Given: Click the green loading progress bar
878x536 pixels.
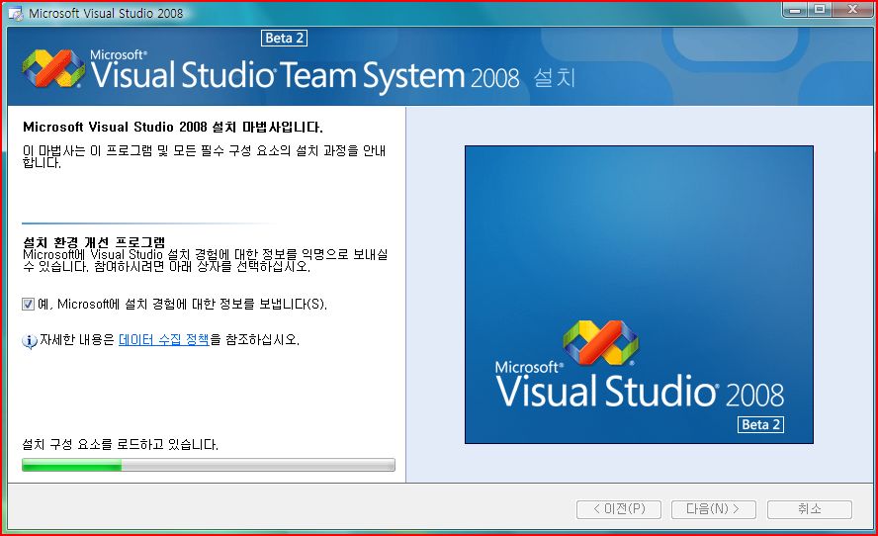Looking at the screenshot, I should pos(209,465).
